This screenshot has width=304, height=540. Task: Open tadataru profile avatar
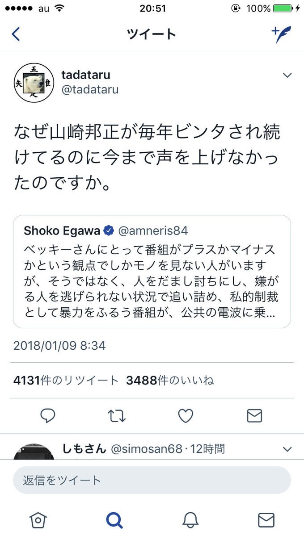[34, 83]
